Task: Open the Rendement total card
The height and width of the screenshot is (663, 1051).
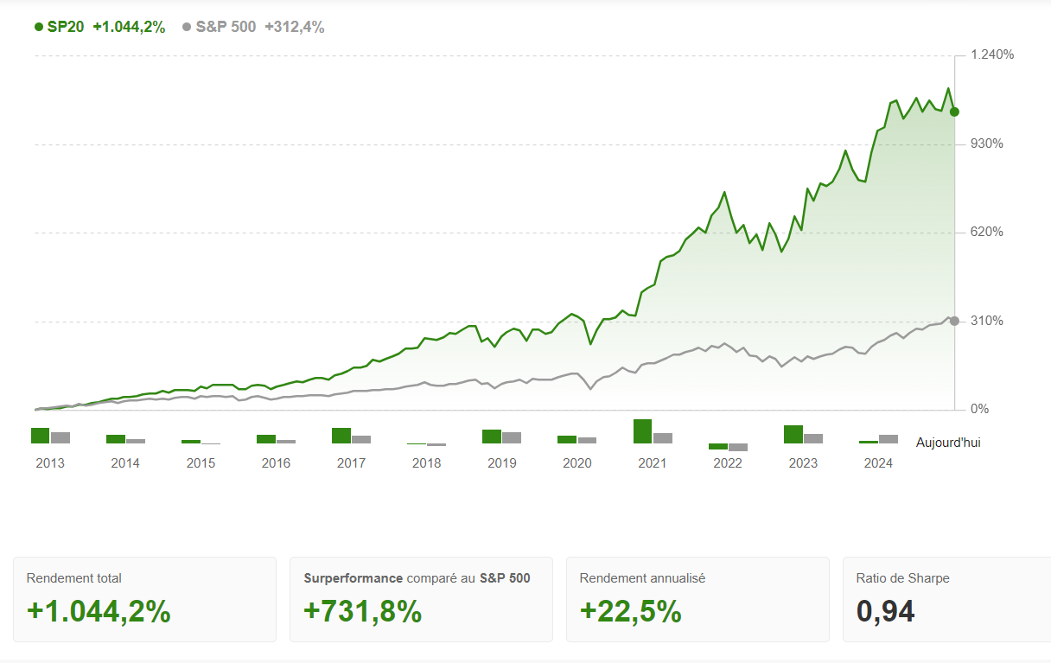Action: click(144, 599)
